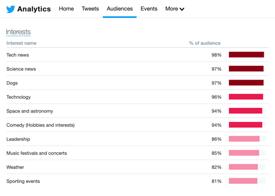Click the Leadership 86% pink bar

[x=244, y=139]
